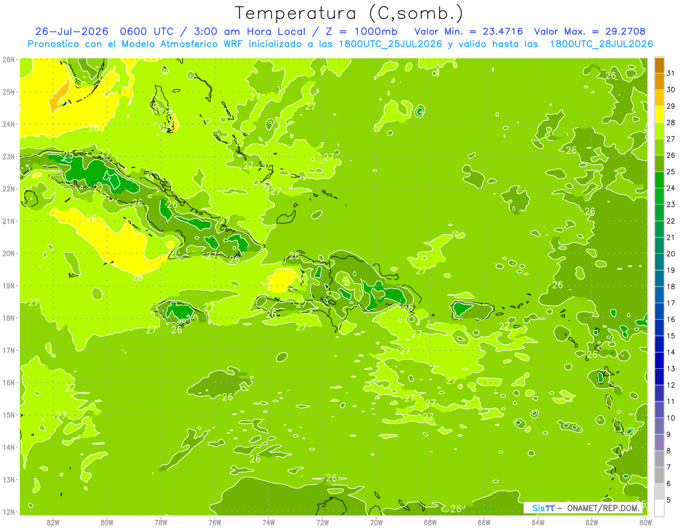Click legend scale value 31

coord(671,73)
